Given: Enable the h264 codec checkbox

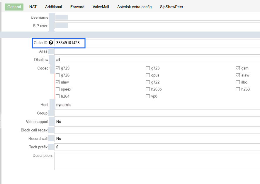Looking at the screenshot, I should 57,96.
